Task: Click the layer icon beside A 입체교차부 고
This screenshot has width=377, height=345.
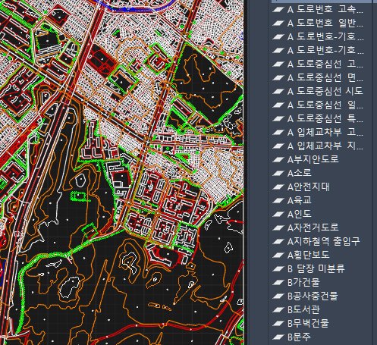Action: coord(278,133)
